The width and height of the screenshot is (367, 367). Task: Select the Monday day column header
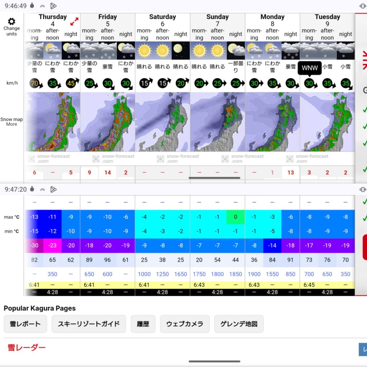272,20
